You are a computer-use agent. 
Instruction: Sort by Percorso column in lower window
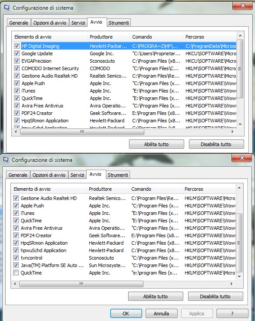(209, 189)
